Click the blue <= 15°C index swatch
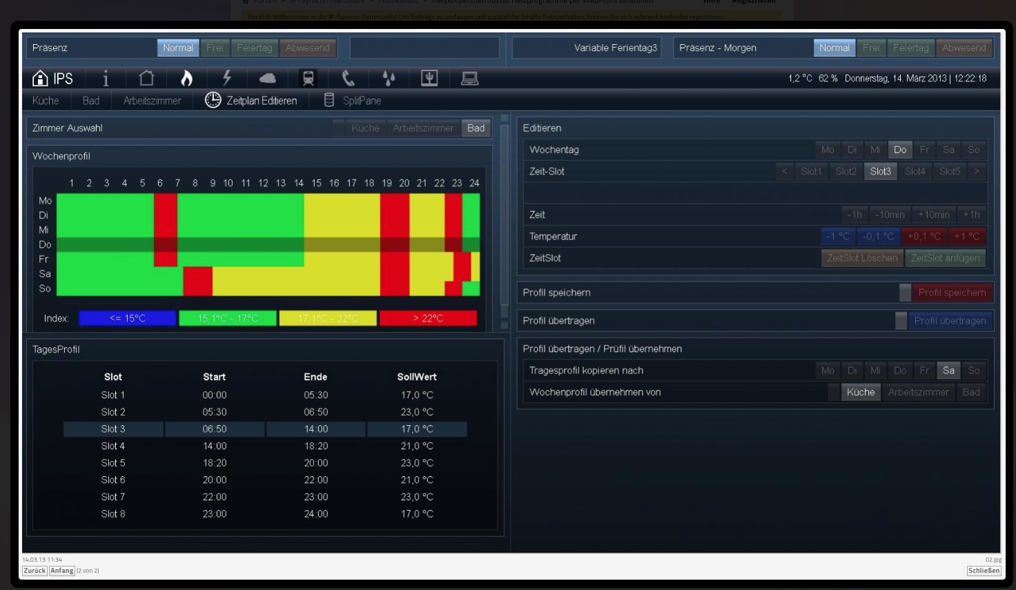This screenshot has height=590, width=1016. [x=128, y=318]
